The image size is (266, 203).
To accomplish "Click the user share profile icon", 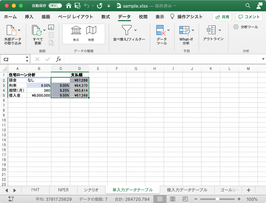I will [x=259, y=6].
